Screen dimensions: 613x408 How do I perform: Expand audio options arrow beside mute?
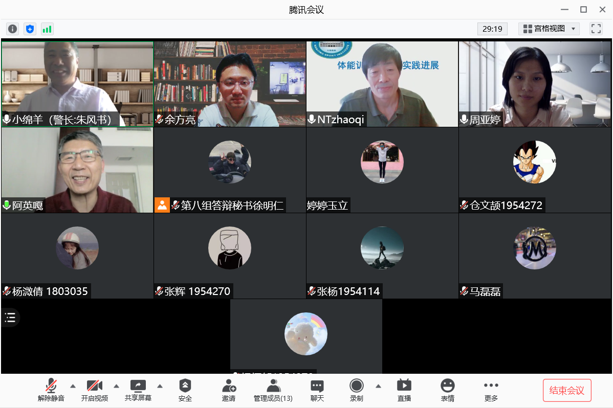coord(73,386)
